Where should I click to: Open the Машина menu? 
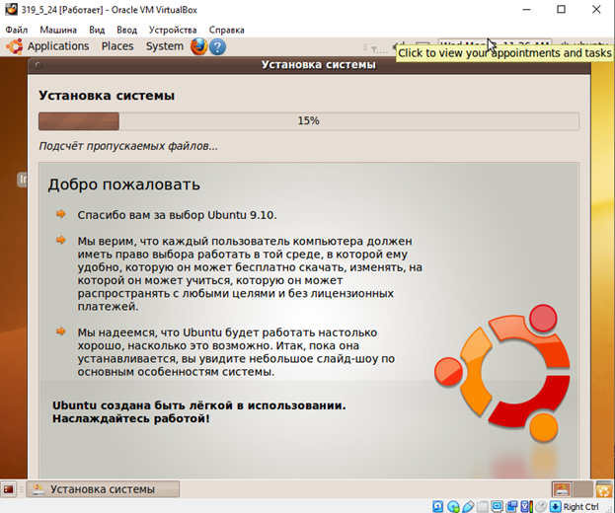click(58, 30)
